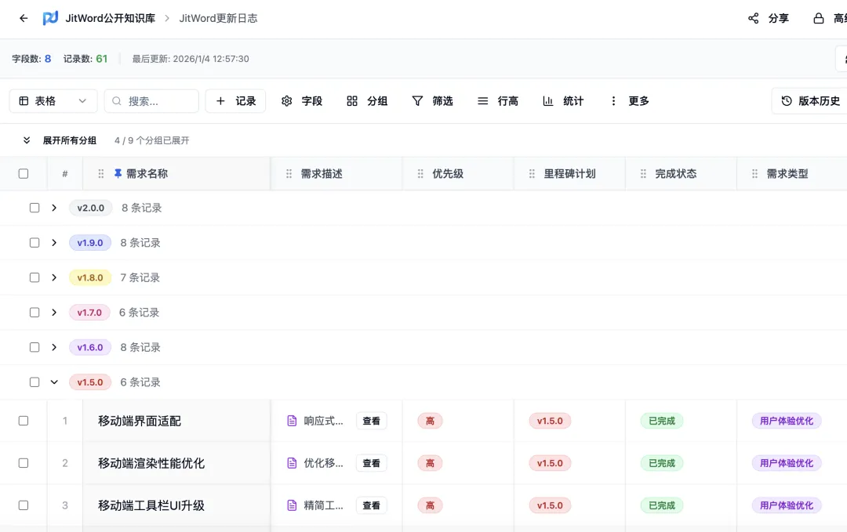Click drag handle of 里程碑计划 column

click(x=532, y=174)
